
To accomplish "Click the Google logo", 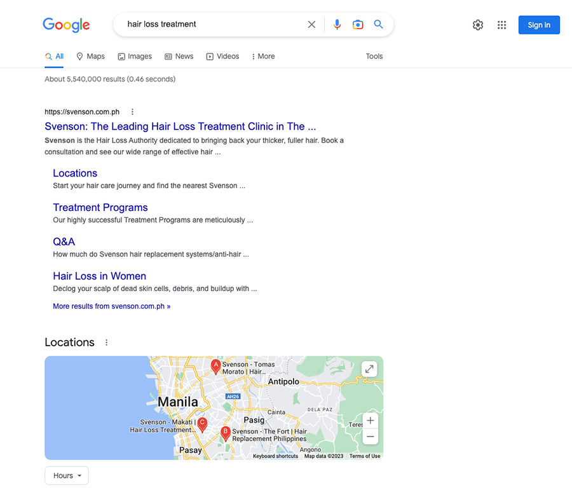I will pos(66,25).
